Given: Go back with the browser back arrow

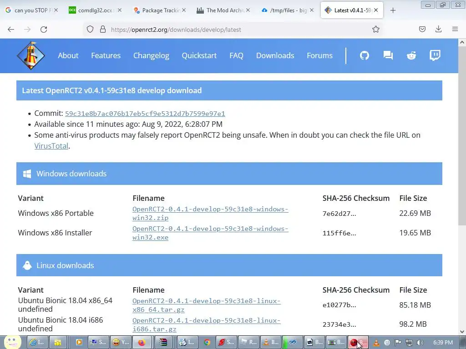Looking at the screenshot, I should 11,30.
